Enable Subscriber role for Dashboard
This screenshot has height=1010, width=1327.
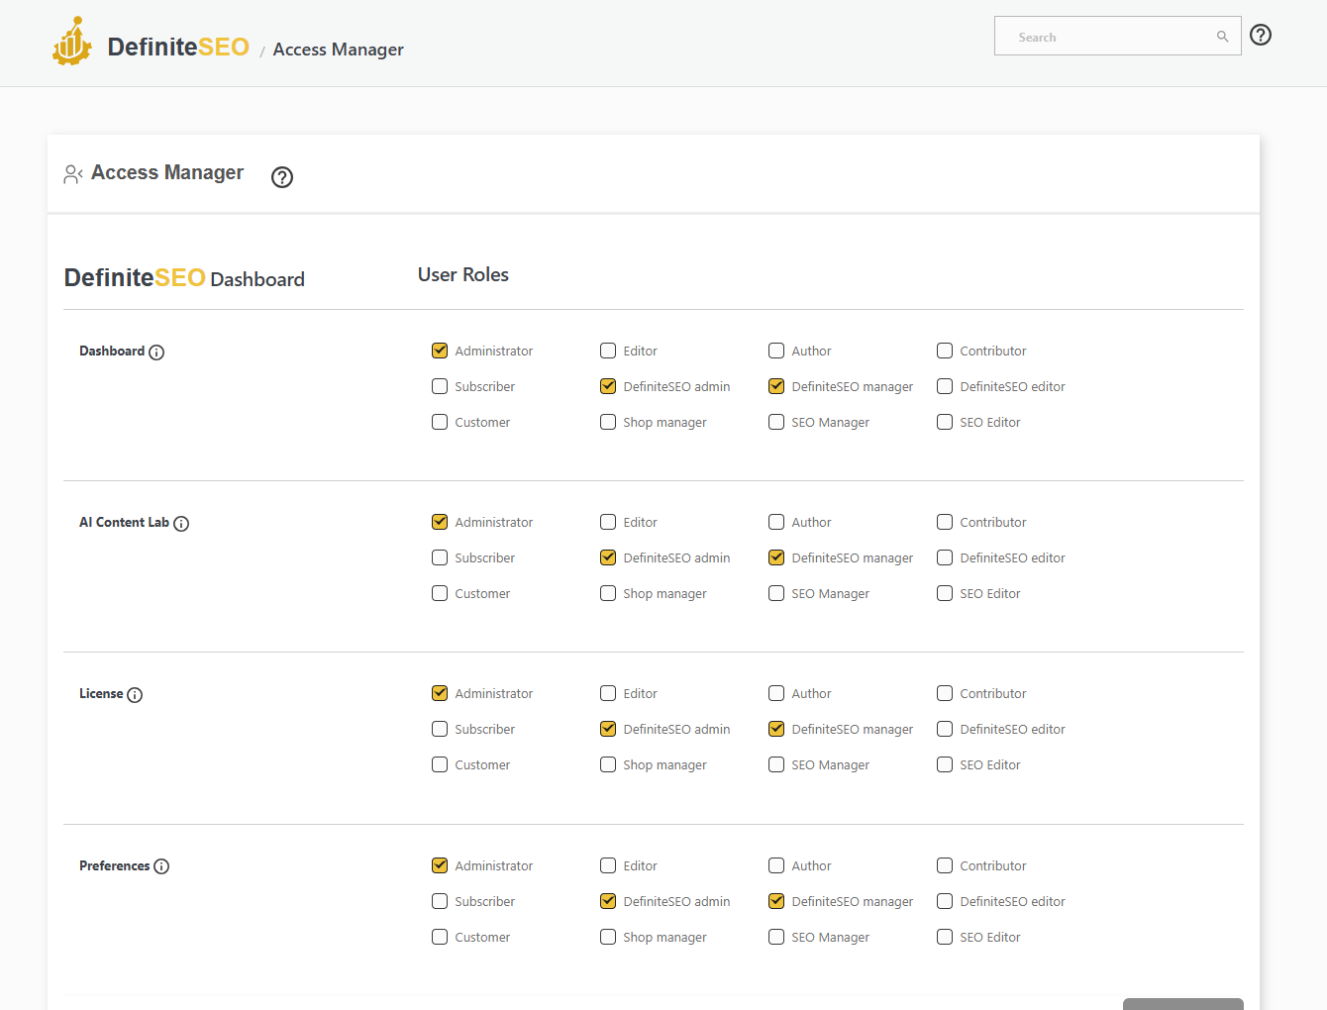440,386
